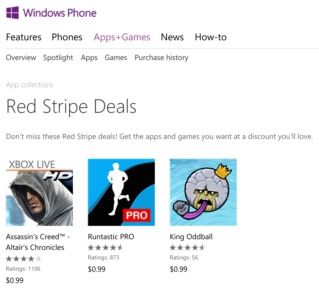
Task: Open the King Oddball app thumbnail
Action: point(203,192)
